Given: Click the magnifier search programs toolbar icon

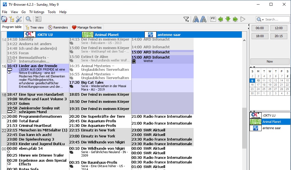Looking at the screenshot, I should (x=28, y=19).
